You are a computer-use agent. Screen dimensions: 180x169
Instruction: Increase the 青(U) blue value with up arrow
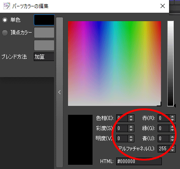pos(172,137)
